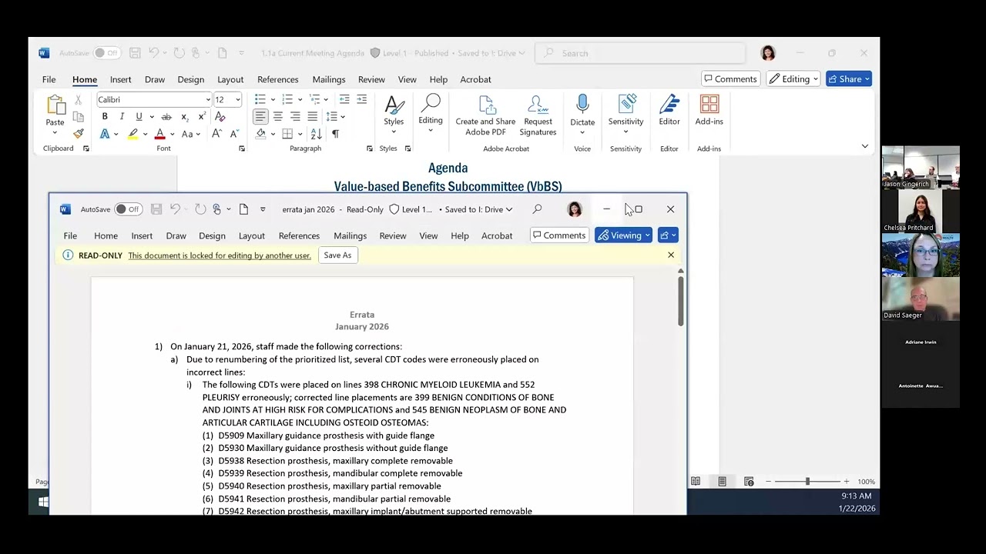Image resolution: width=986 pixels, height=554 pixels.
Task: Click the locked for editing link
Action: point(220,255)
